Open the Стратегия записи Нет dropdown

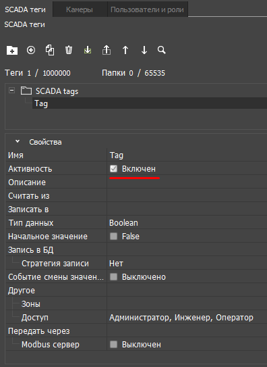pos(187,264)
